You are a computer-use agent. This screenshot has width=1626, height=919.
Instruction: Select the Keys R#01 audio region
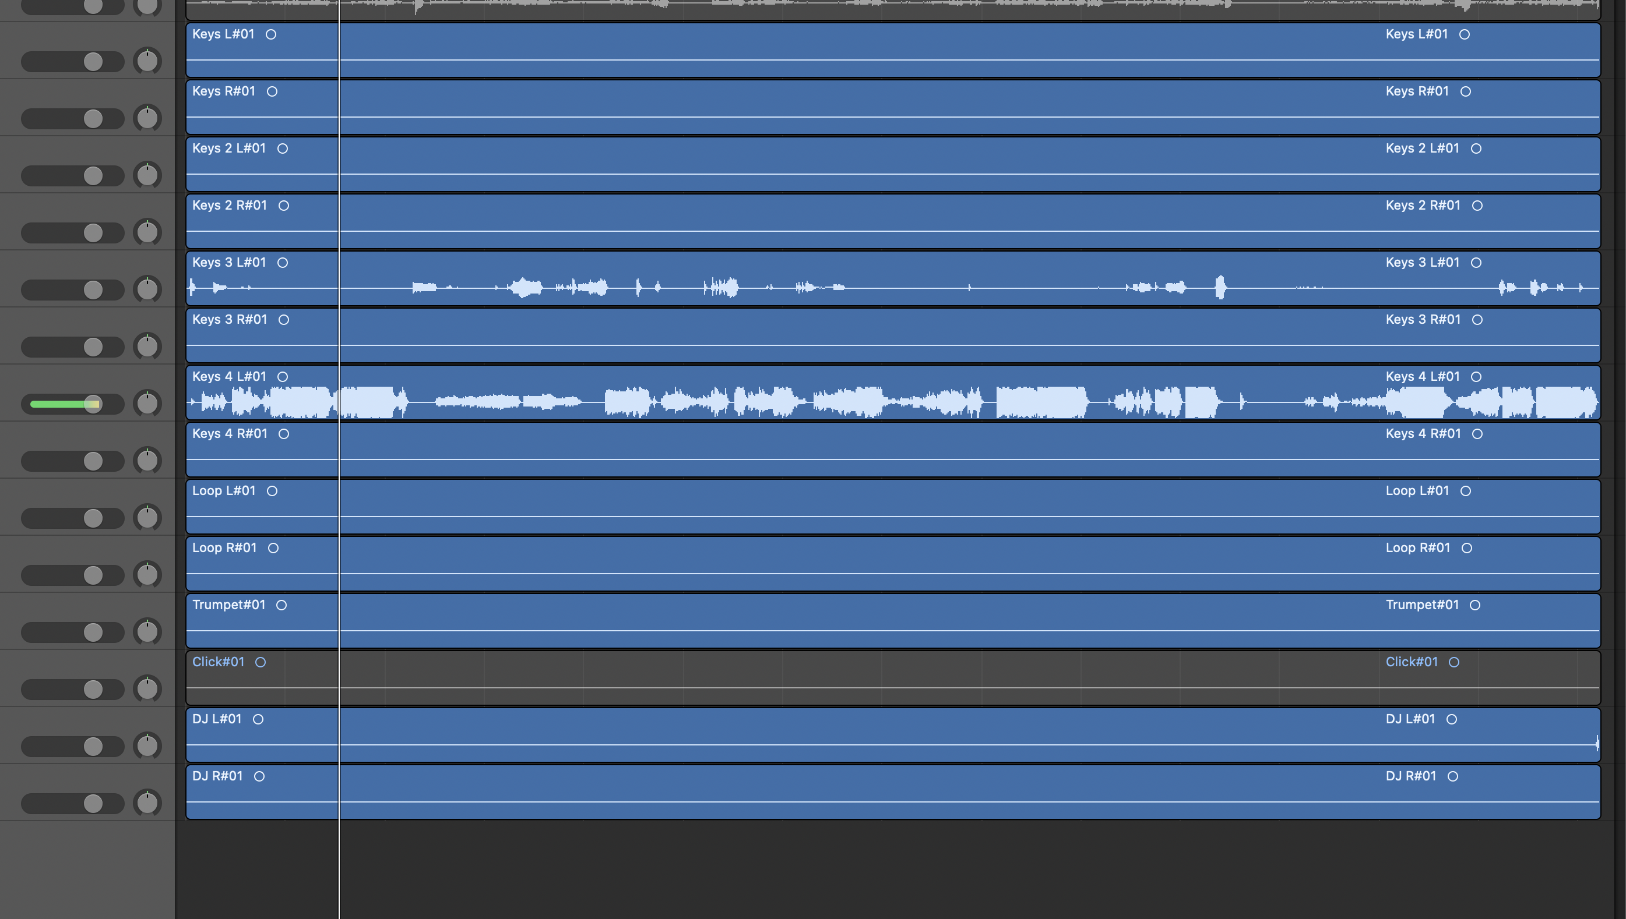click(x=893, y=107)
